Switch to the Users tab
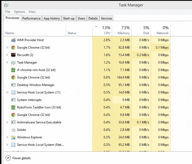Viewport: 192px width, 164px height. coord(81,18)
